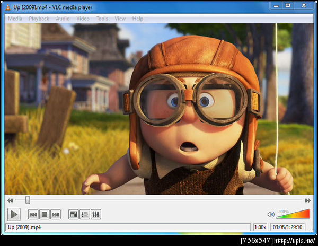Viewport: 318px width, 246px height.
Task: Open the Audio menu
Action: click(63, 19)
